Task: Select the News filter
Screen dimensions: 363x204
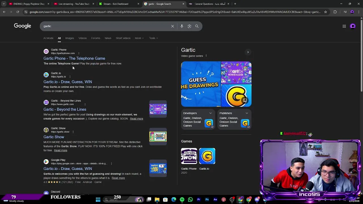Action: pos(108,38)
